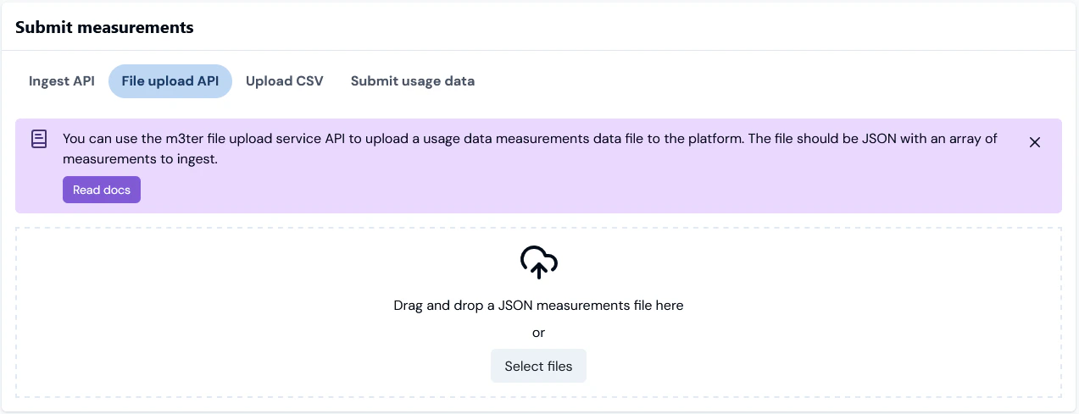
Task: Click the 'or' text above Select files
Action: tap(538, 333)
